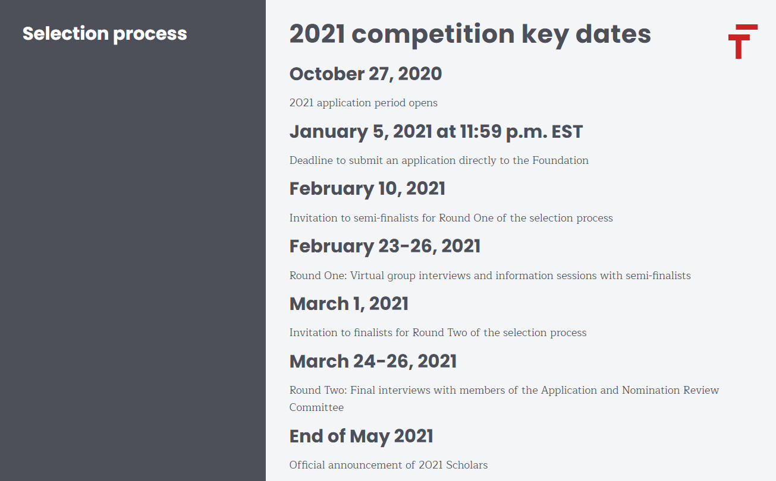
Task: Click empty area of dark sidebar panel
Action: tap(133, 267)
